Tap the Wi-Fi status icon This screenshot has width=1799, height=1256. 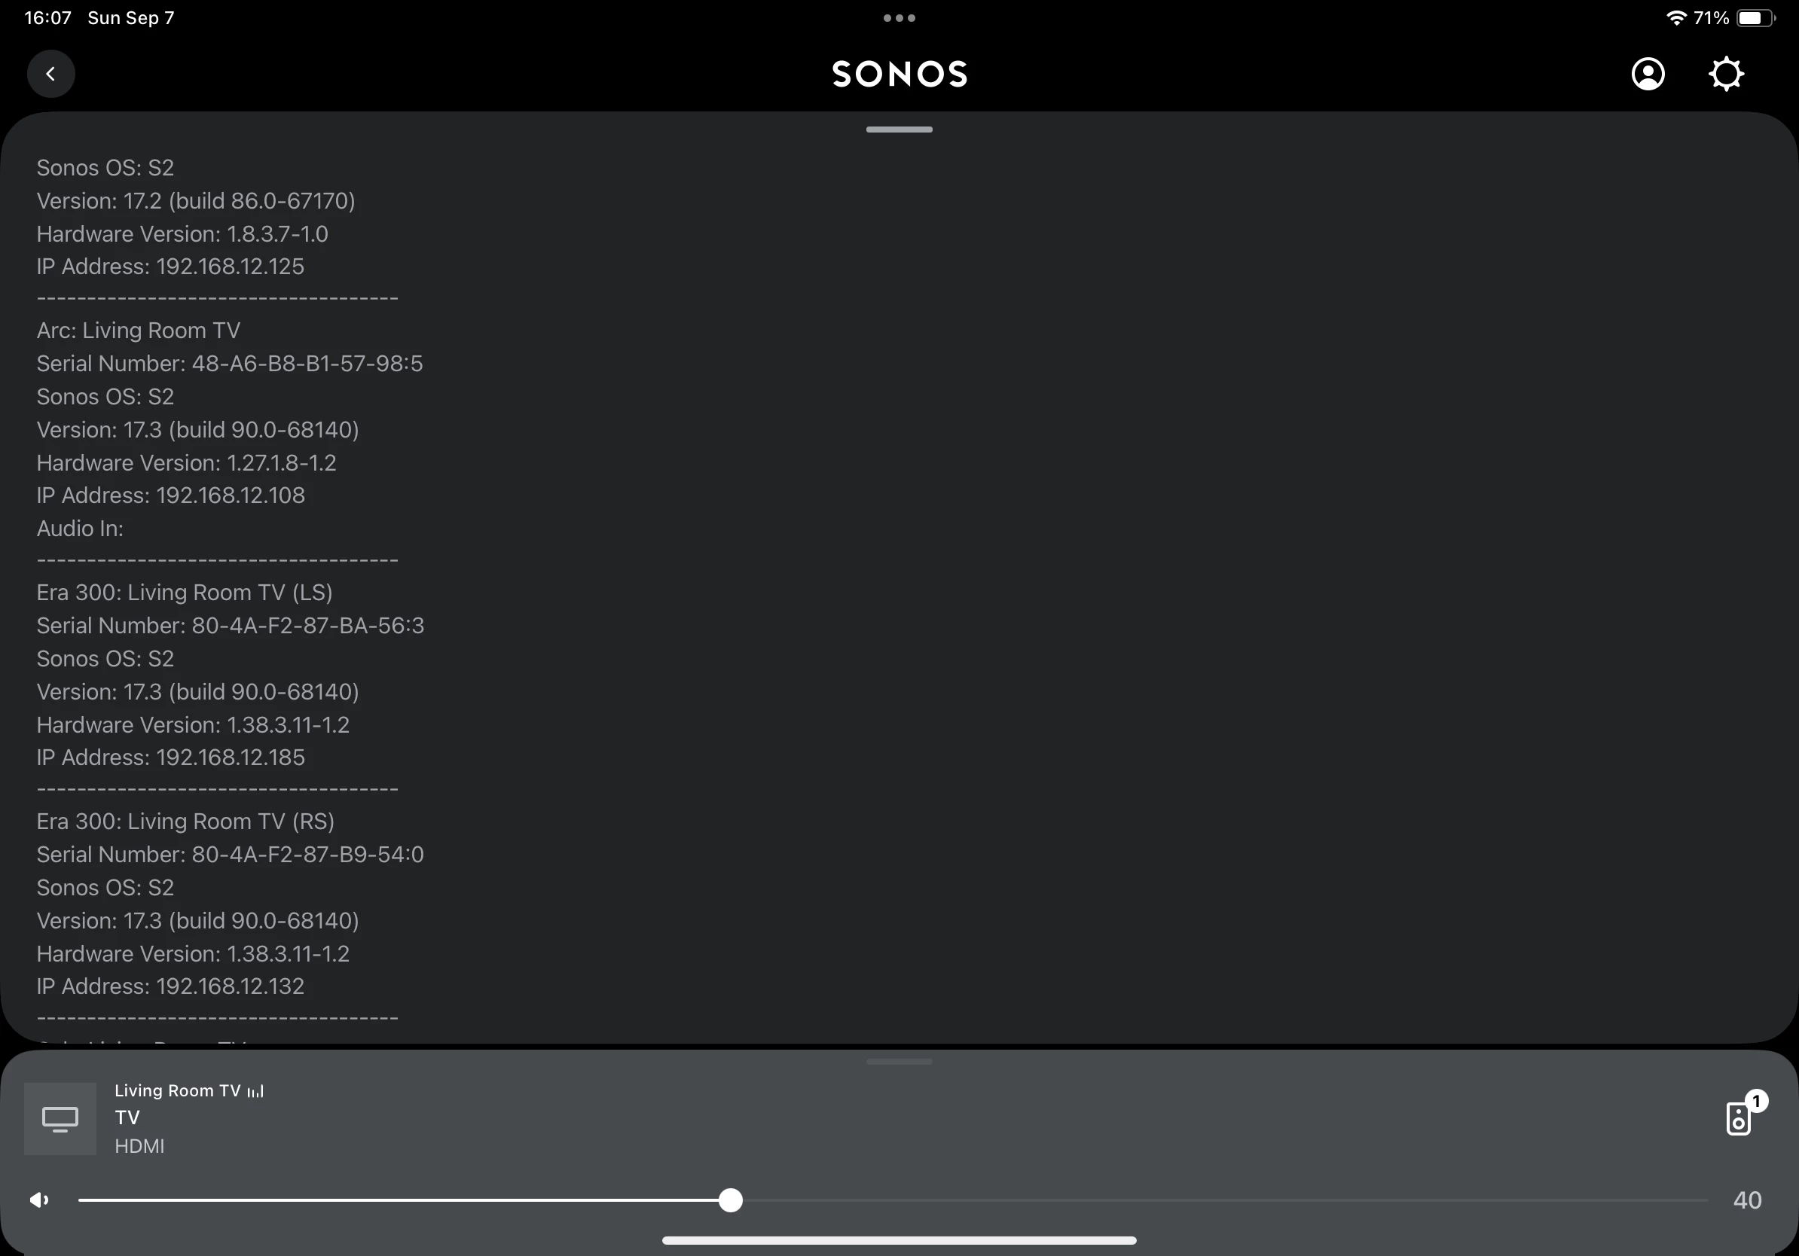pyautogui.click(x=1675, y=18)
